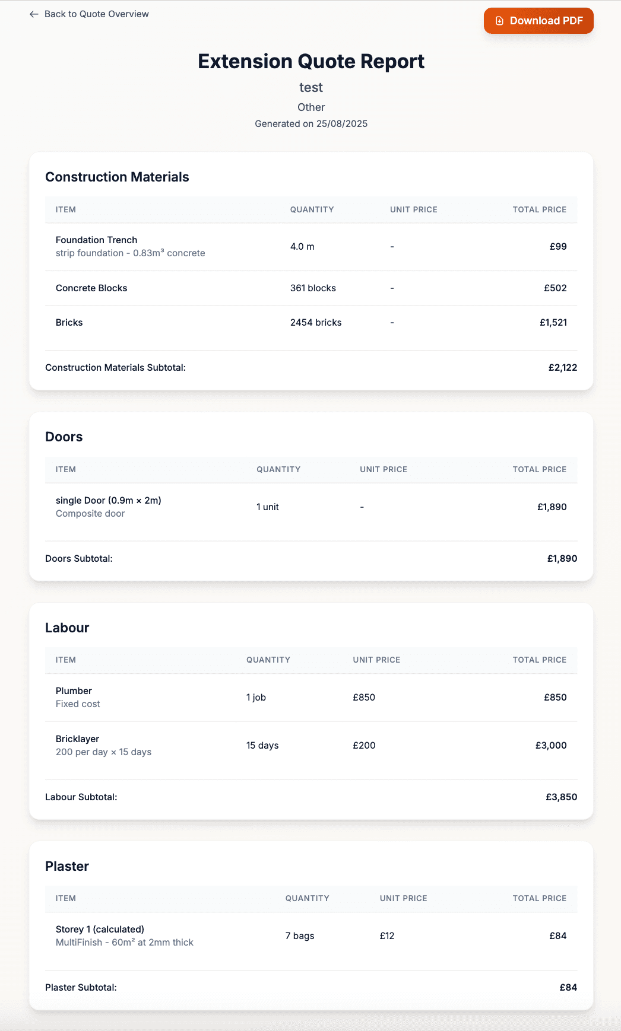
Task: Click the Labour Subtotal amount £3,850
Action: click(x=561, y=797)
